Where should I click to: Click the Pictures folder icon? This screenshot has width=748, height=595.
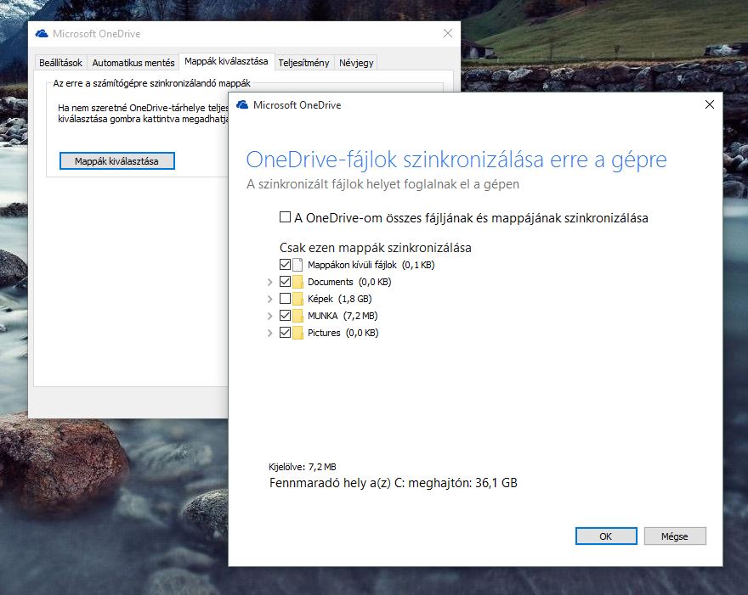click(297, 333)
